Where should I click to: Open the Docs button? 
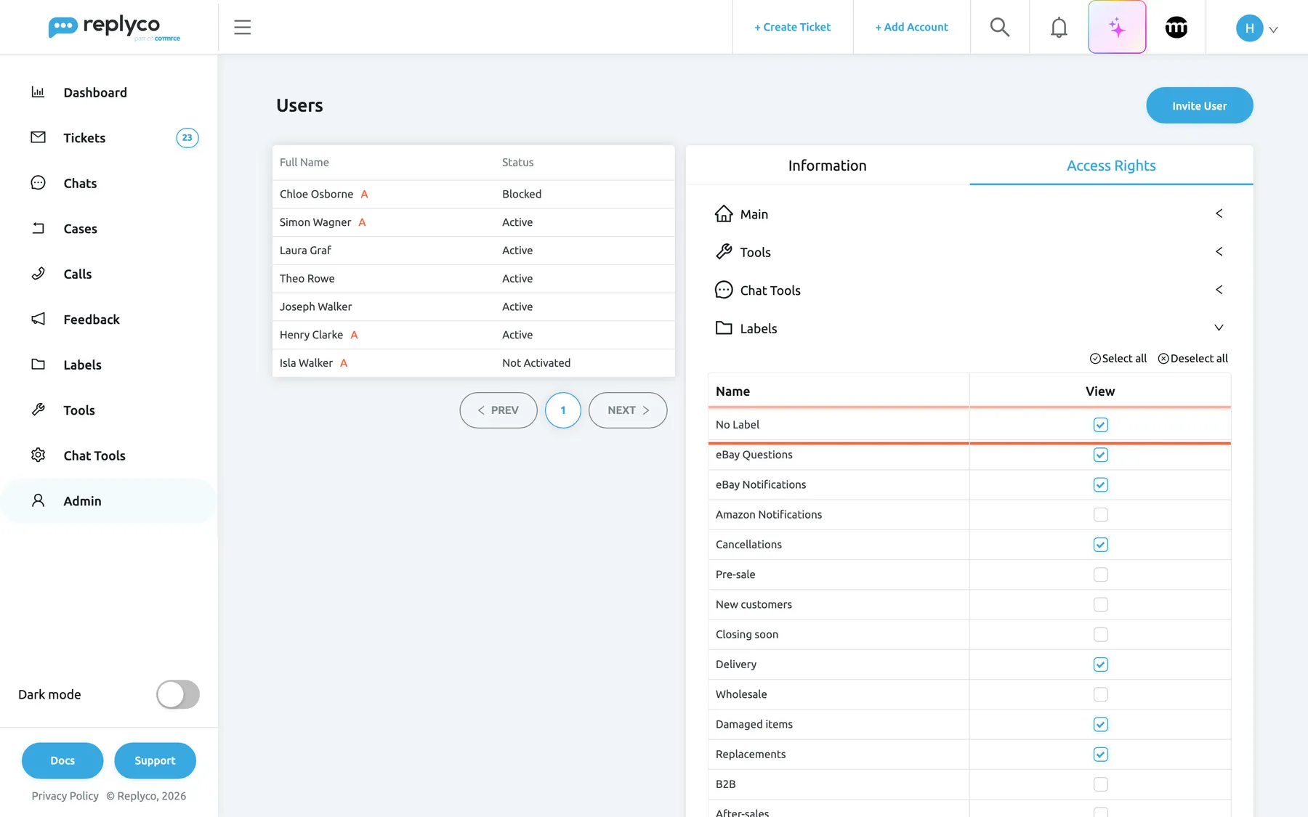[62, 760]
